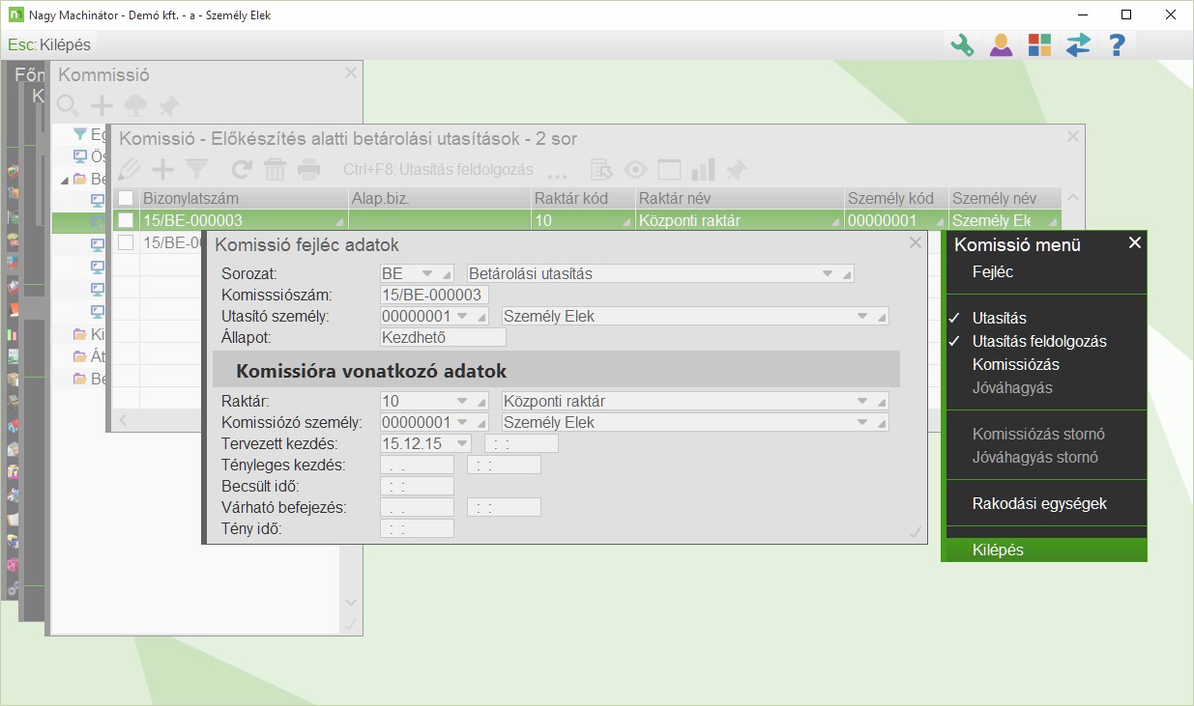Click search magnifier in Kommissió panel
This screenshot has width=1194, height=706.
pos(68,105)
